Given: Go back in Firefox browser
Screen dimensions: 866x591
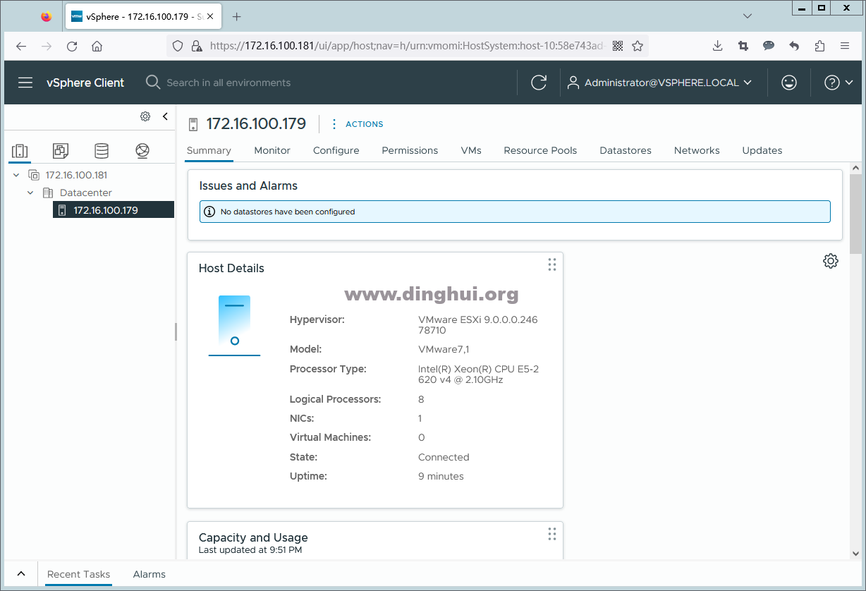Looking at the screenshot, I should tap(21, 46).
